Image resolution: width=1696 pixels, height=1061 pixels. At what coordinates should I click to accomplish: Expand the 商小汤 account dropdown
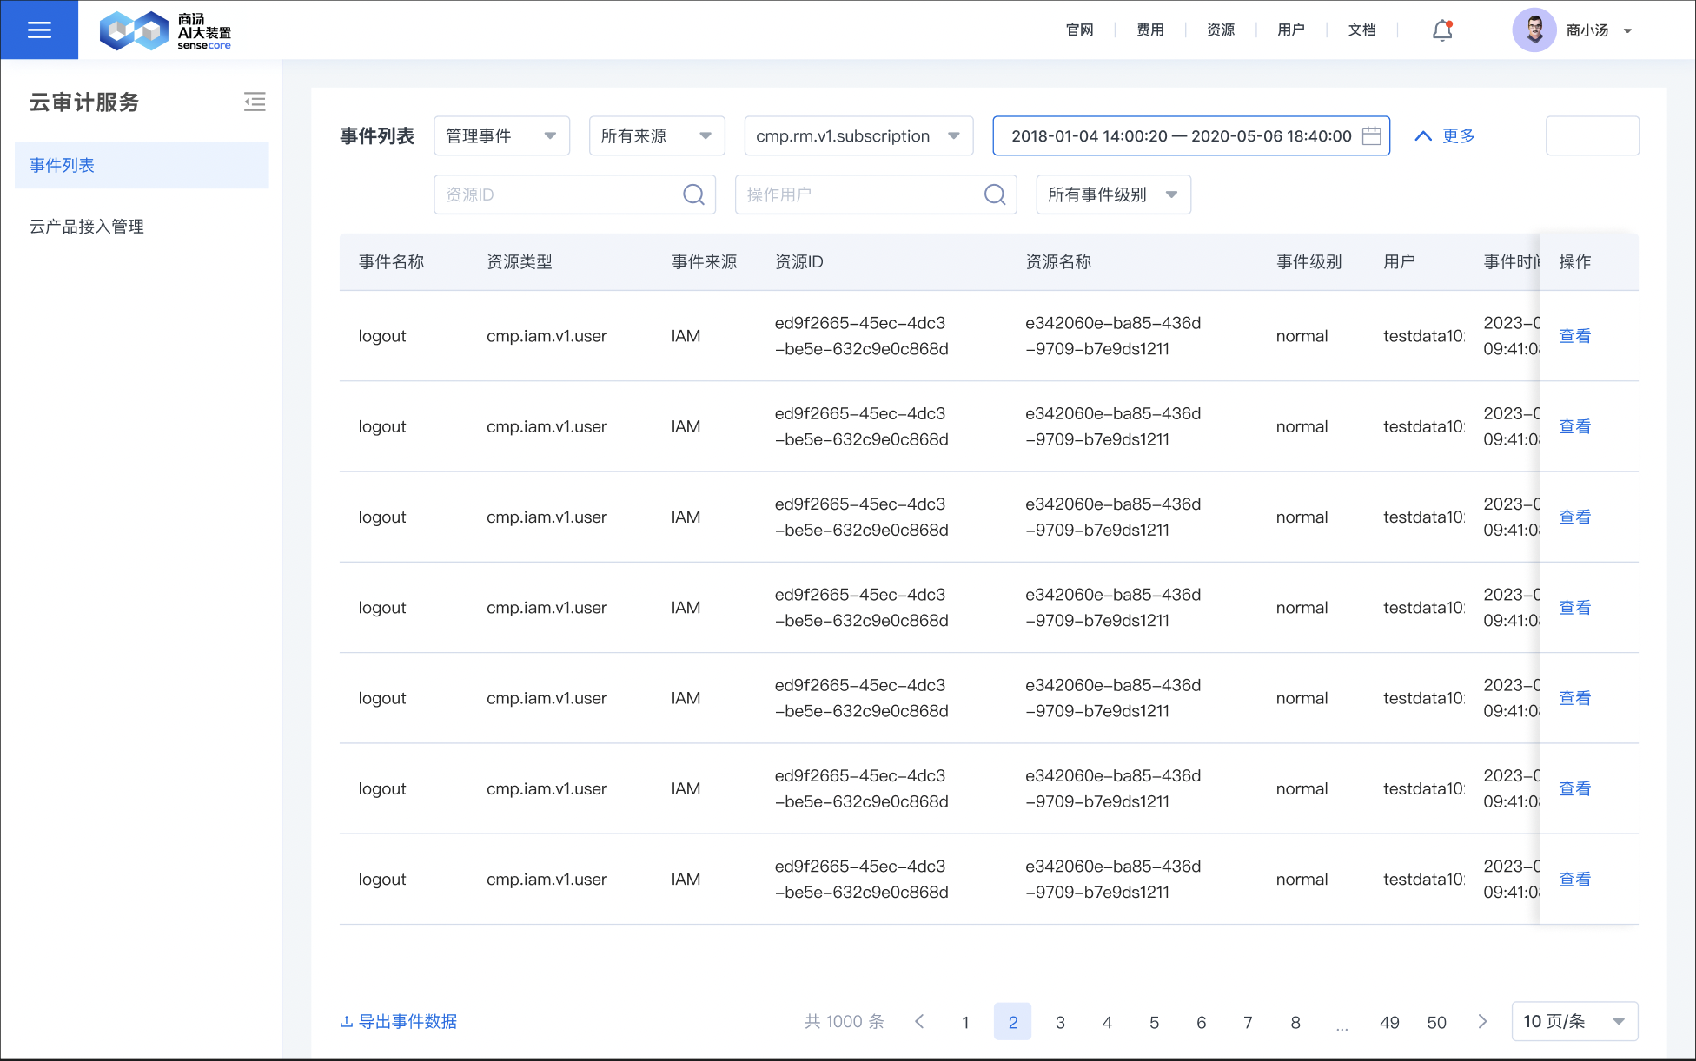pos(1627,30)
